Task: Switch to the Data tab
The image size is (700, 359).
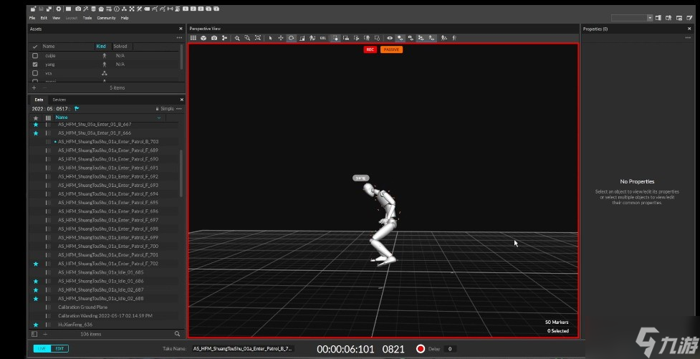Action: [x=39, y=100]
